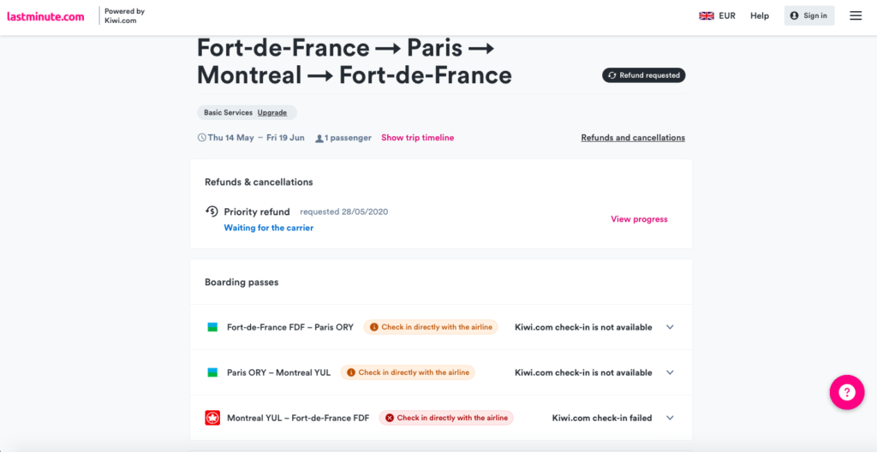Click View progress for the refund
The image size is (877, 452).
click(639, 219)
